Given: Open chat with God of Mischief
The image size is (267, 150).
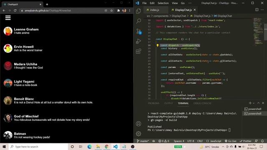Looking at the screenshot, I should [x=67, y=118].
